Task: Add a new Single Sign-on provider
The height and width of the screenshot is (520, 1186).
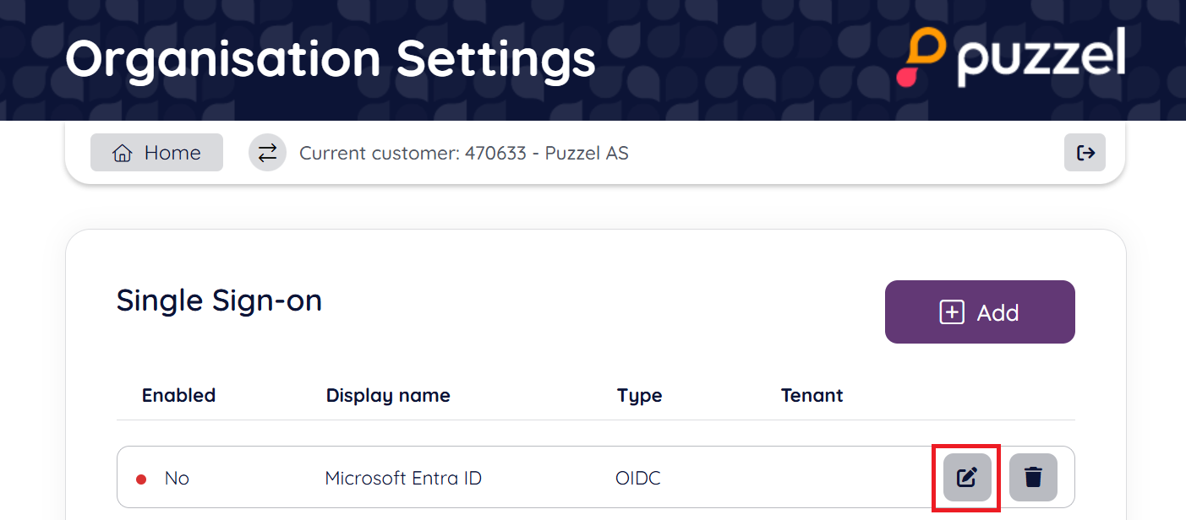Action: click(979, 312)
